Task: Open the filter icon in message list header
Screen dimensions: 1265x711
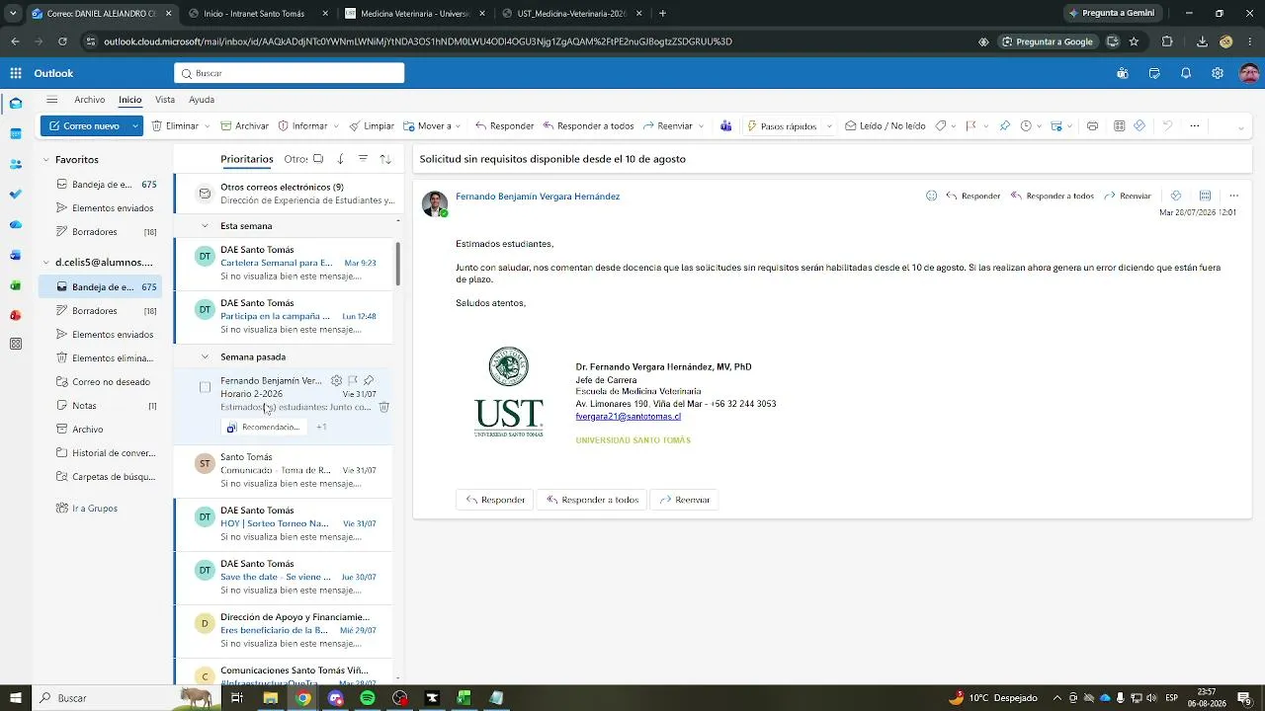Action: coord(363,159)
